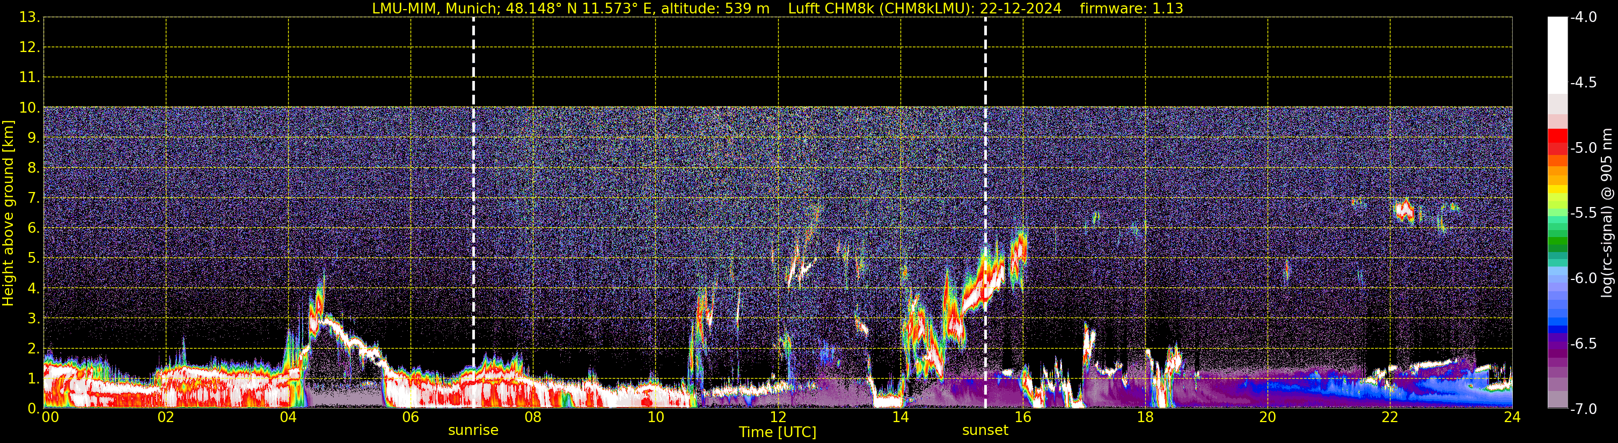Click the height tick label '13.'
The width and height of the screenshot is (1618, 443).
30,18
